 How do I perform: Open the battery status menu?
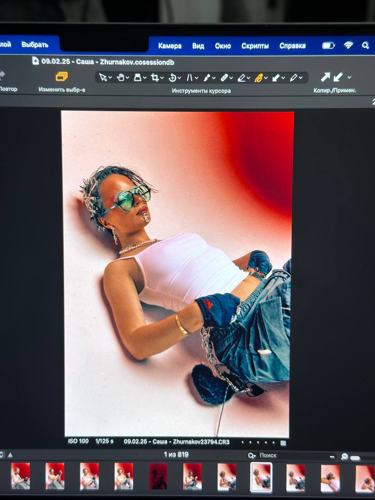coord(329,46)
